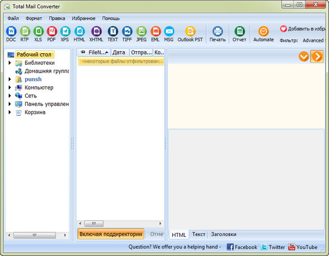Screen dimensions: 329x256
Task: Expand the punsh folder node
Action: point(10,80)
